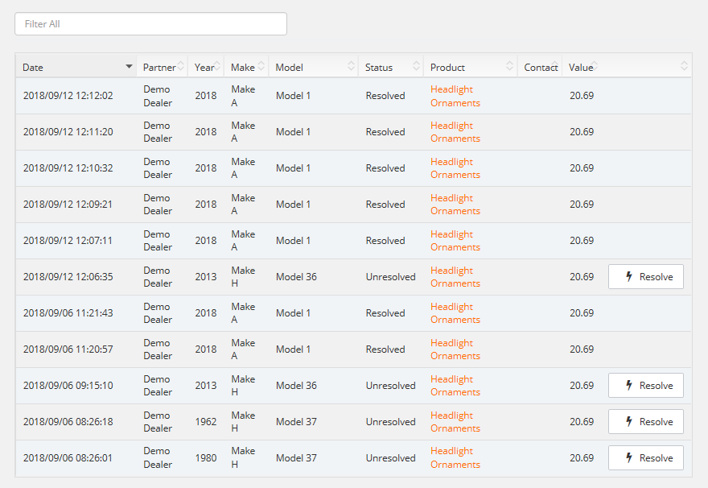
Task: Open Headlight Ornaments link in 11:21:43 row
Action: click(x=455, y=312)
